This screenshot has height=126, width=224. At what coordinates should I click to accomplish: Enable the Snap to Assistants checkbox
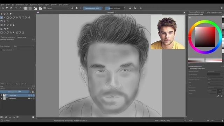click(1, 50)
